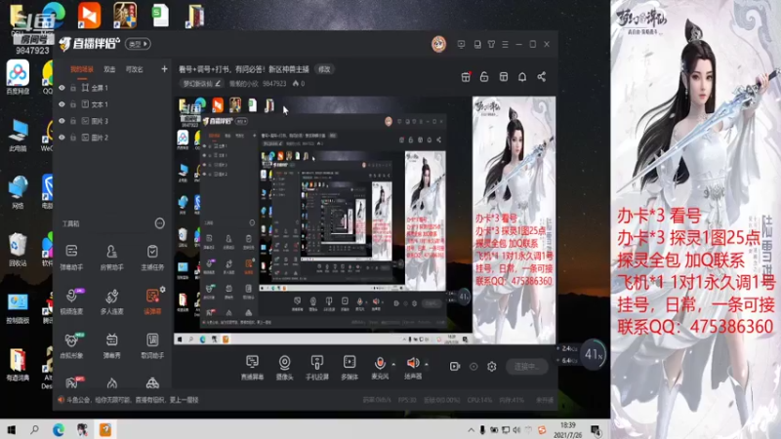The width and height of the screenshot is (781, 439).
Task: Mute the speaker (扬声器)
Action: click(413, 368)
